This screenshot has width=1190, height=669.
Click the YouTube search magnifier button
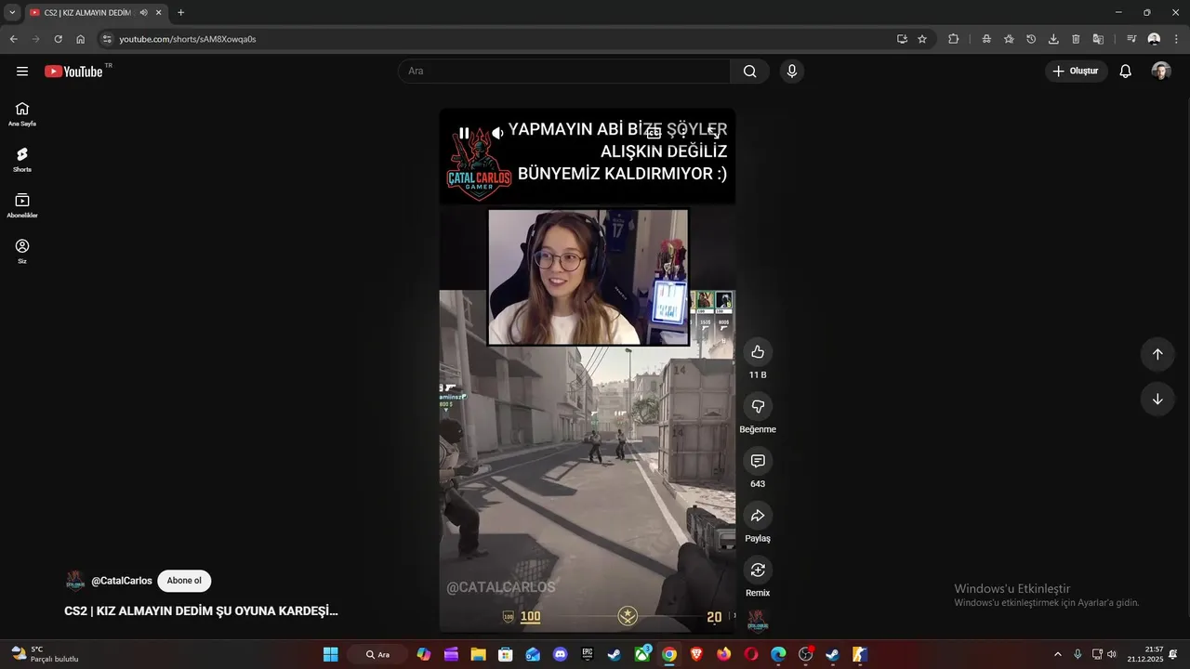click(x=749, y=72)
